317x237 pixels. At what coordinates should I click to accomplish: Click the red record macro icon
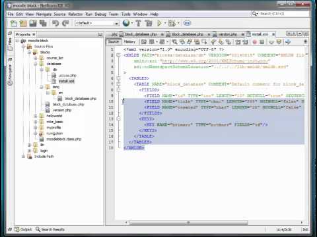tap(255, 41)
